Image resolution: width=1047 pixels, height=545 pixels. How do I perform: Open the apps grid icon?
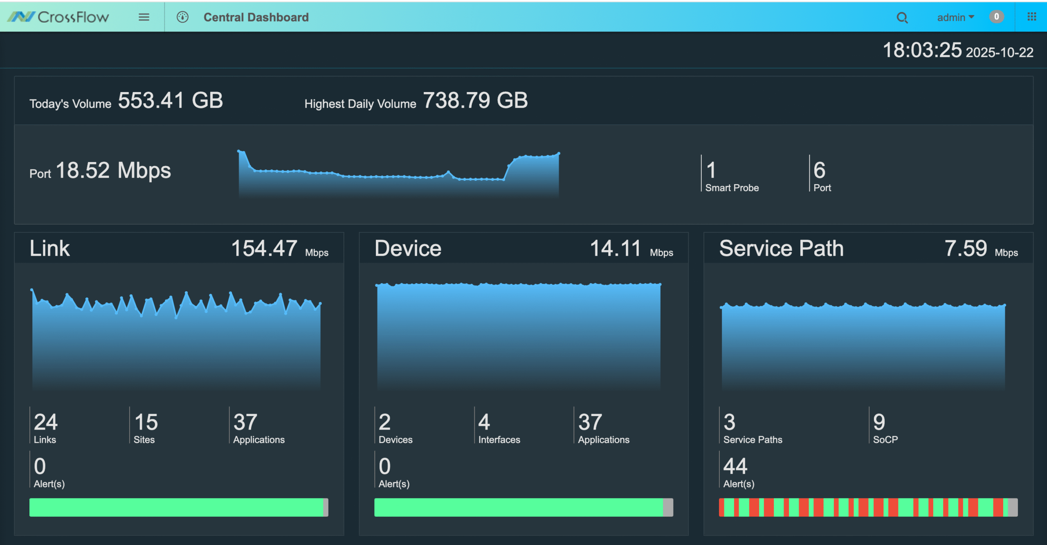pos(1031,17)
